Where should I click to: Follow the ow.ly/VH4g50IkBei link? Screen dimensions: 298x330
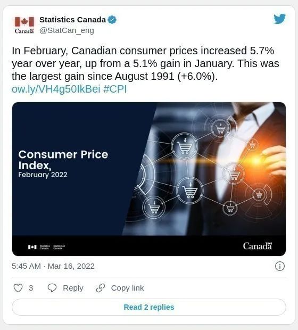point(56,89)
